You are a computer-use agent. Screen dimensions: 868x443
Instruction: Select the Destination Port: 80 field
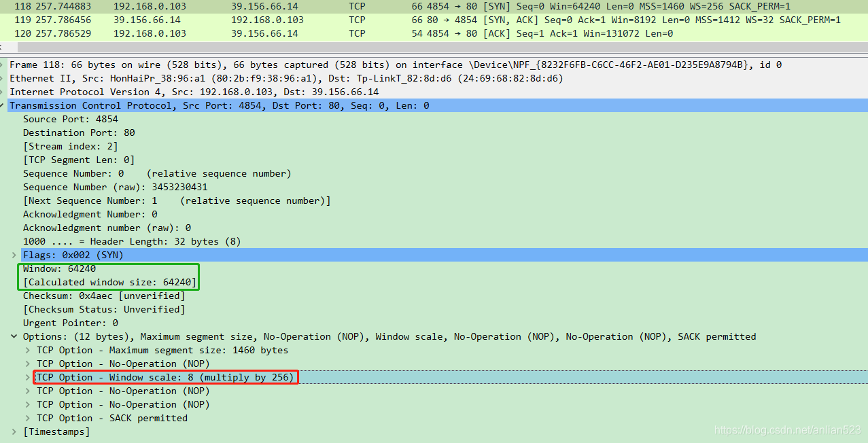(79, 132)
